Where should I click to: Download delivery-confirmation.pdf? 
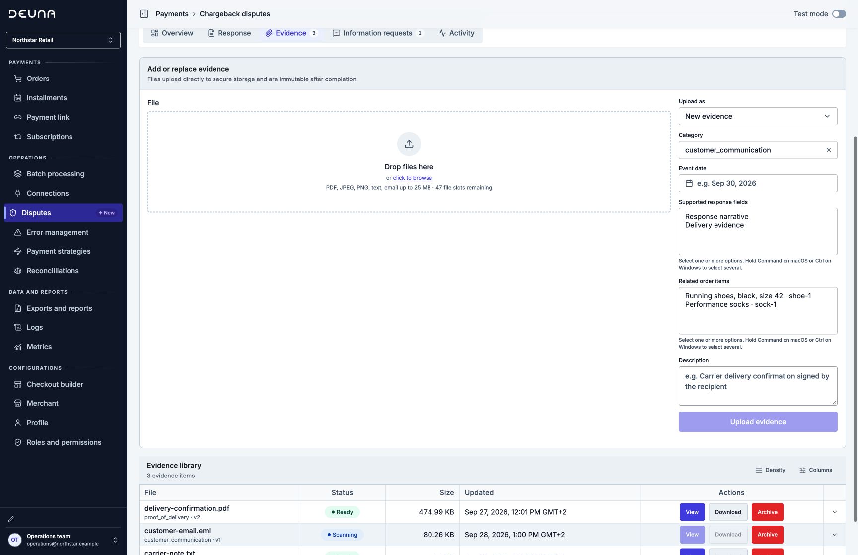(x=728, y=512)
